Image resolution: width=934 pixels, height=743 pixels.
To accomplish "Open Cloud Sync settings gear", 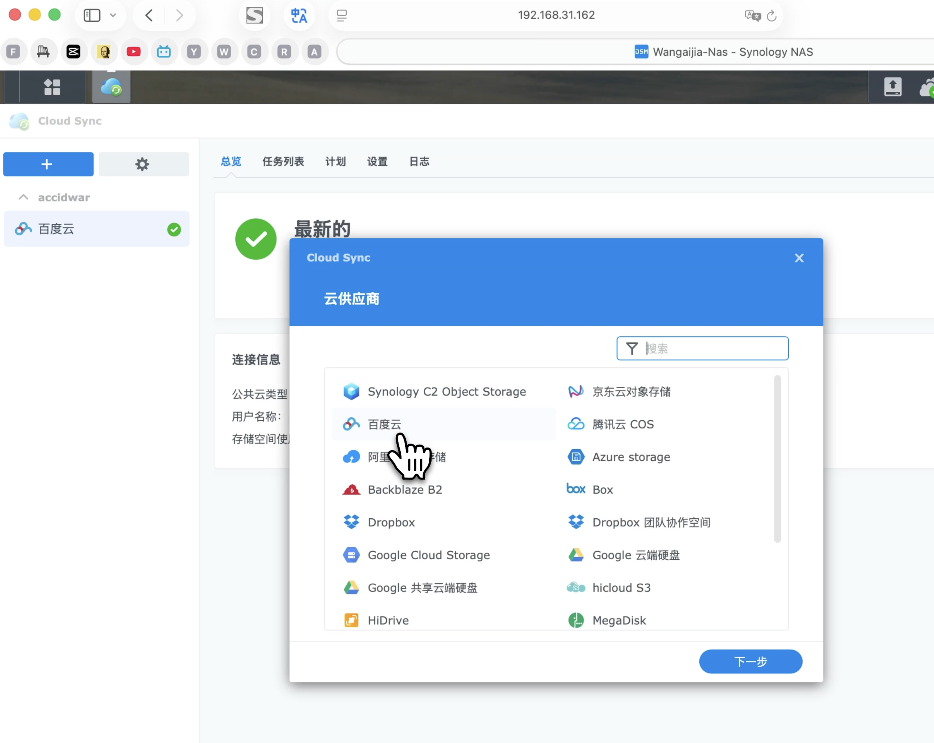I will point(144,164).
